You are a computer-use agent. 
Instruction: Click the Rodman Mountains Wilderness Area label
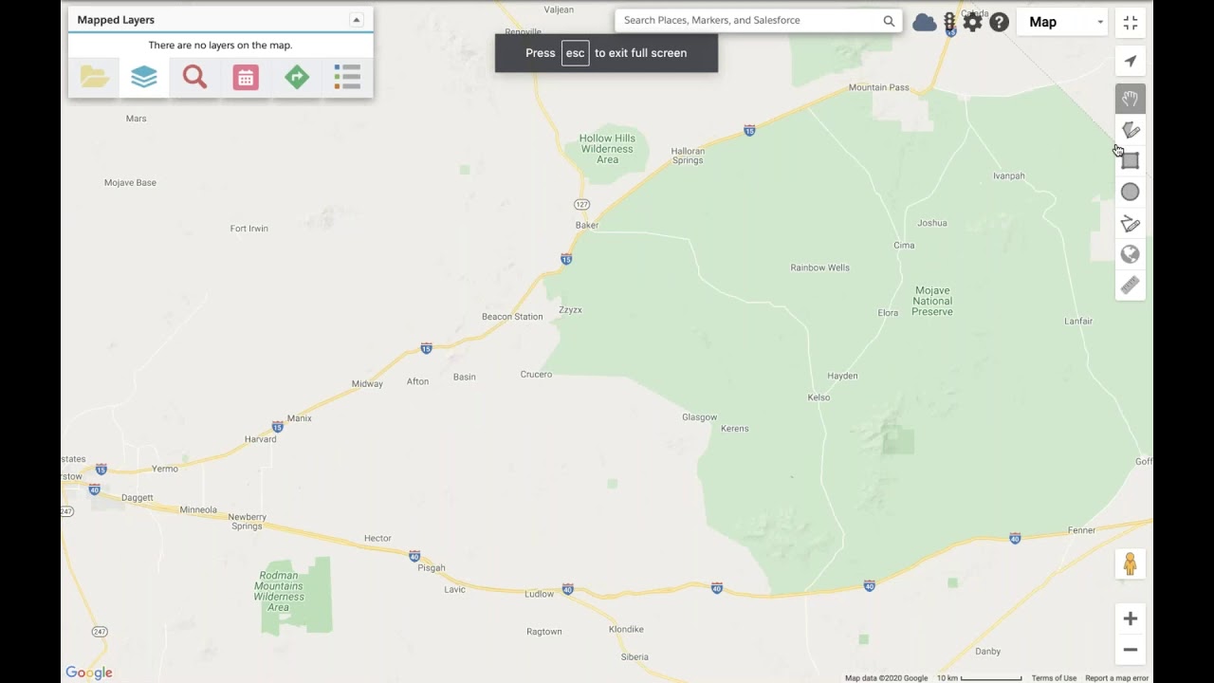(x=279, y=591)
